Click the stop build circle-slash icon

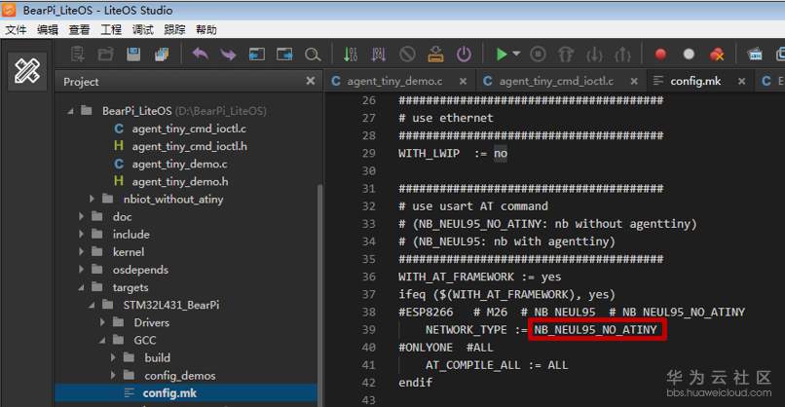[407, 55]
